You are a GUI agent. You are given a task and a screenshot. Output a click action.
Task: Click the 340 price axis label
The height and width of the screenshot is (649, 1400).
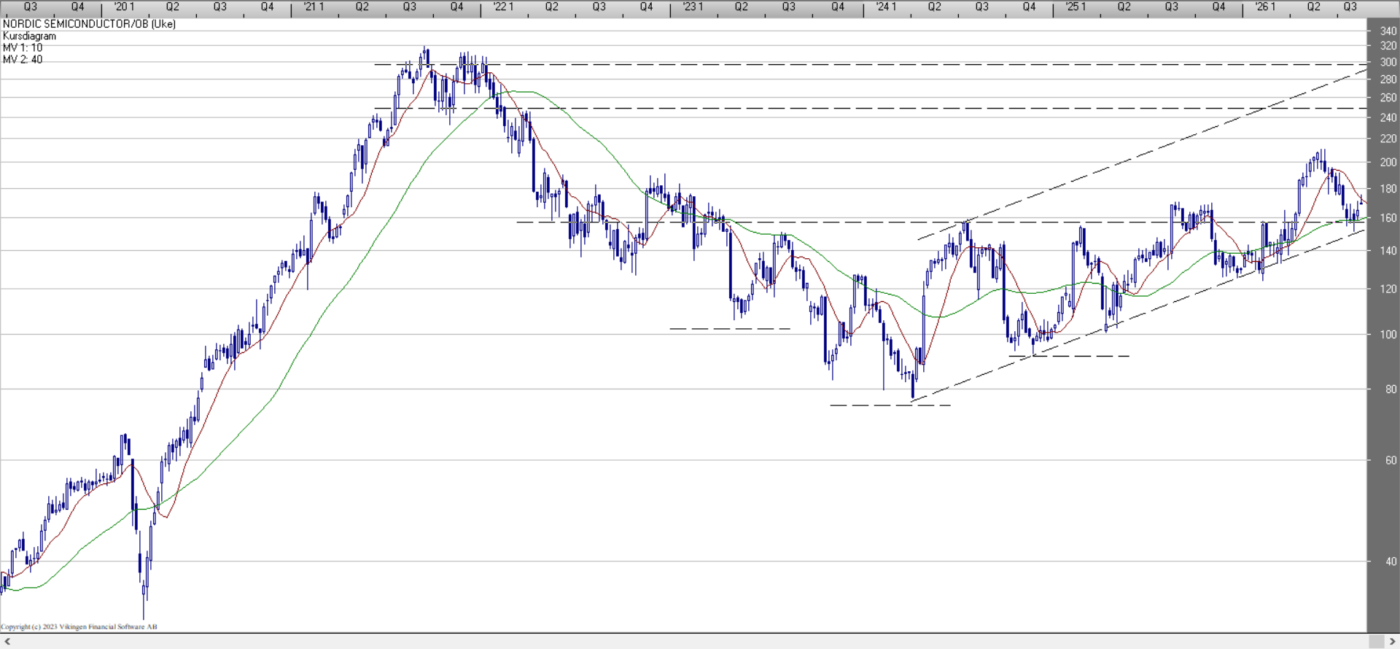[1388, 31]
